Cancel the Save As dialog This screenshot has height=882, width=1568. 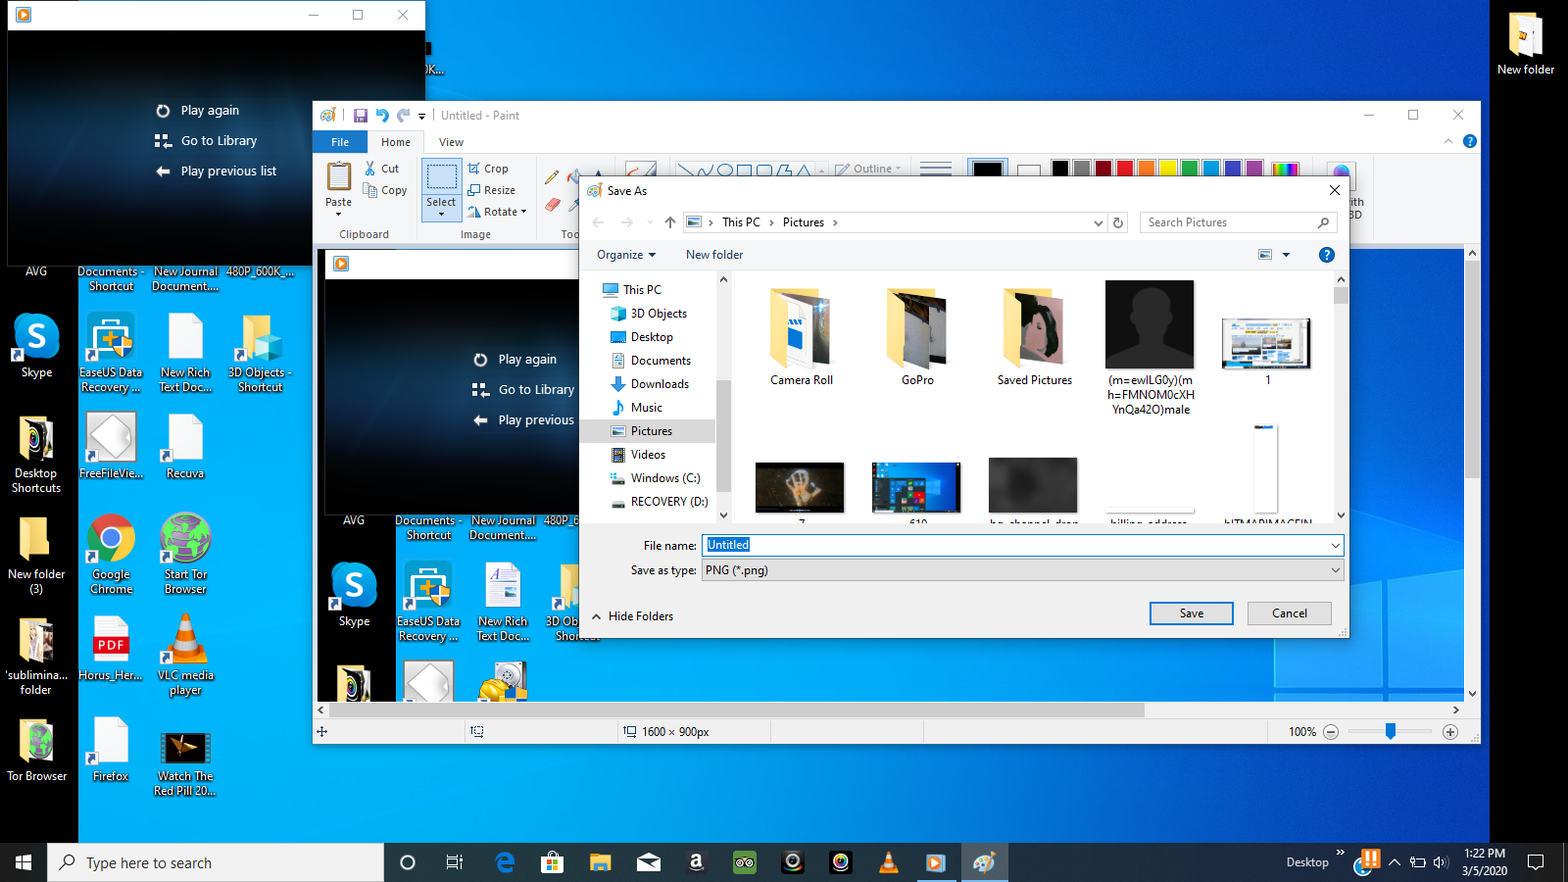click(1290, 613)
